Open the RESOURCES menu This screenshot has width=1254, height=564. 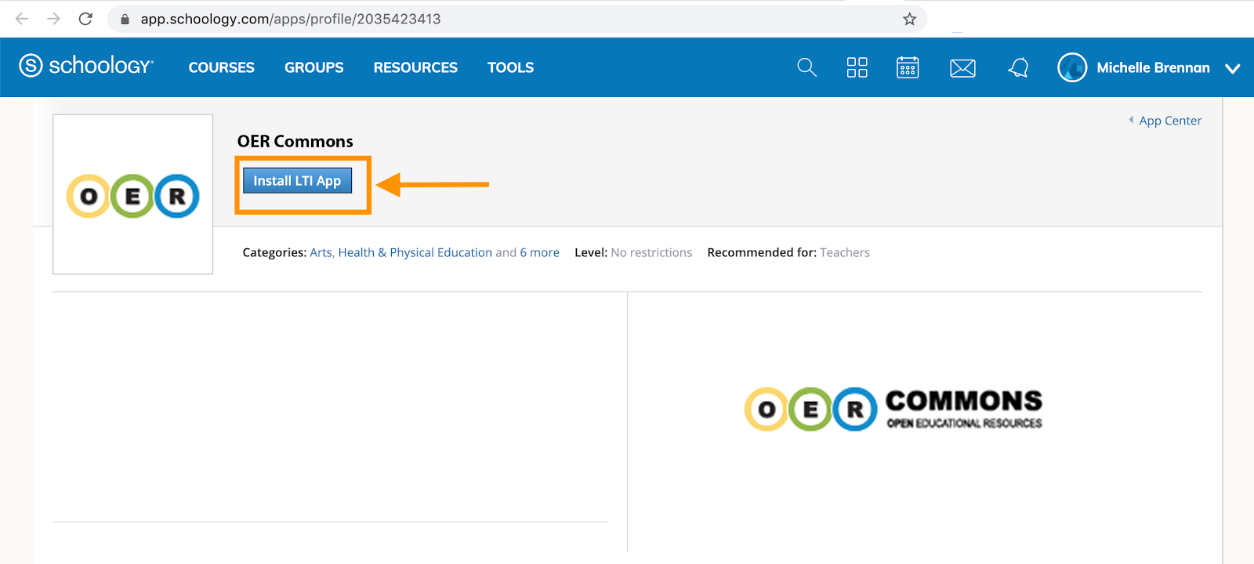coord(415,67)
